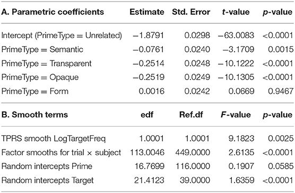This screenshot has width=295, height=193.
Task: Click the Random intercepts Prime label
Action: pos(47,166)
